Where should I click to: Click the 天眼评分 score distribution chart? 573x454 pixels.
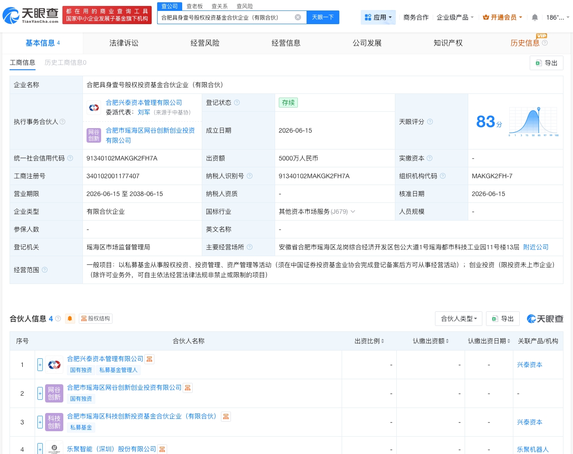click(x=533, y=122)
